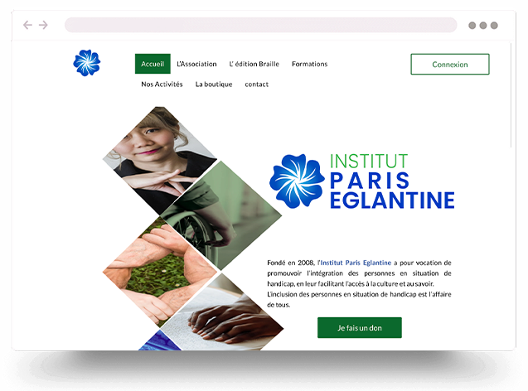Click the large flower emblem beside Institut Paris Eglantine
The image size is (528, 391).
(x=297, y=181)
